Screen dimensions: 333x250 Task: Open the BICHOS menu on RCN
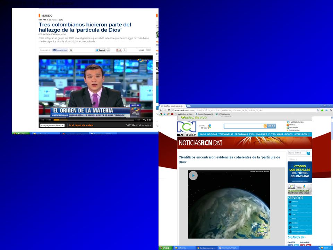[x=288, y=134]
